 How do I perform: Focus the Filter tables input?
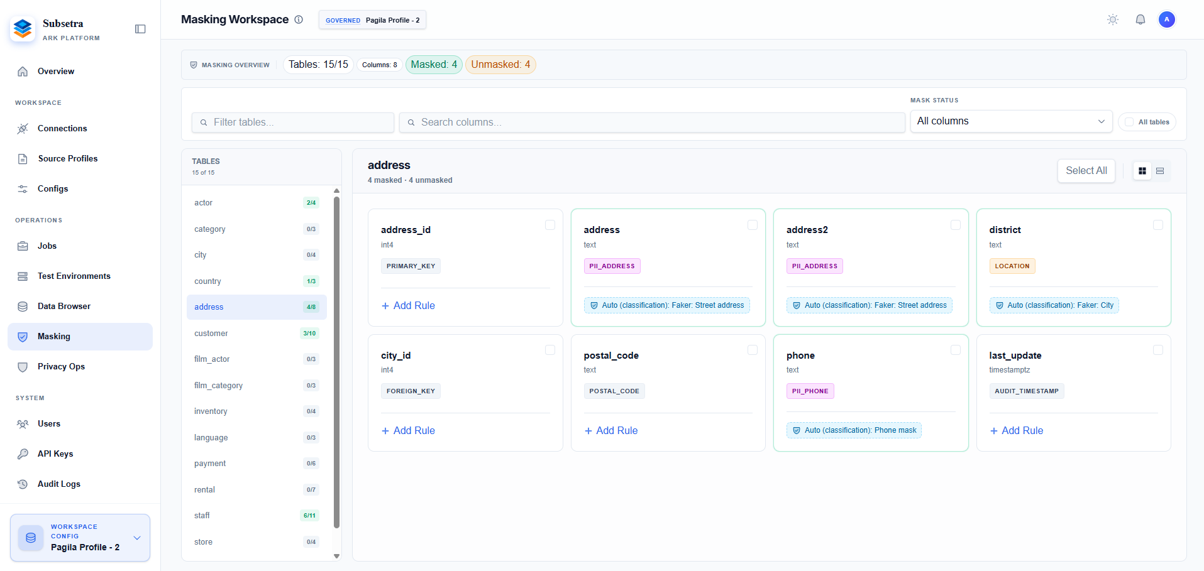(293, 122)
